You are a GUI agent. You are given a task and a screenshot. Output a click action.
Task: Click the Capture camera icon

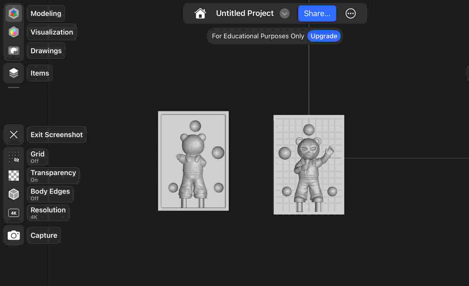[x=14, y=235]
